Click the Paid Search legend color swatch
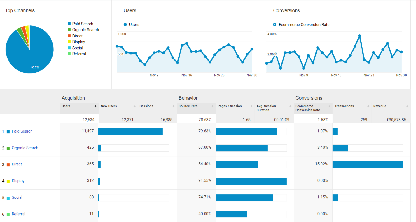The image size is (416, 222). pos(69,24)
